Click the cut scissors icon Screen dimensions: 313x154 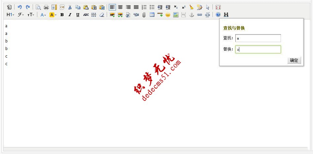tap(70, 7)
